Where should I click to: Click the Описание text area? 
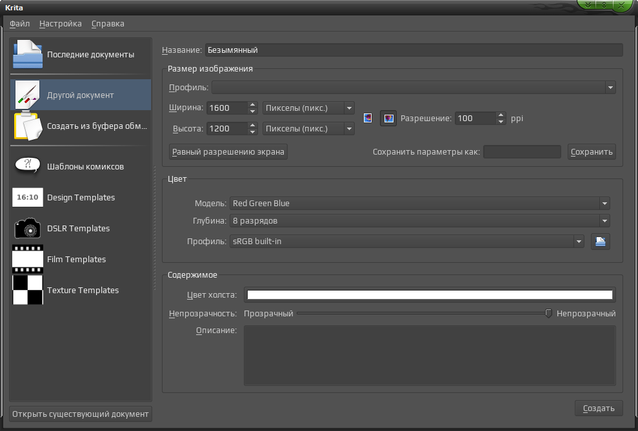pyautogui.click(x=430, y=356)
